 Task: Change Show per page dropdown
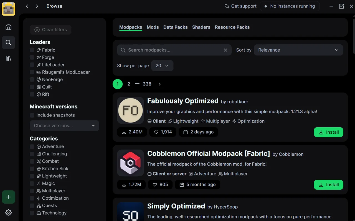point(162,66)
